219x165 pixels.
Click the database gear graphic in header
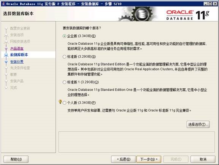(142, 14)
